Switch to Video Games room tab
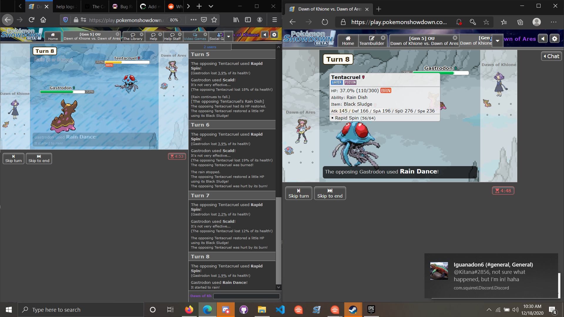 (x=195, y=36)
